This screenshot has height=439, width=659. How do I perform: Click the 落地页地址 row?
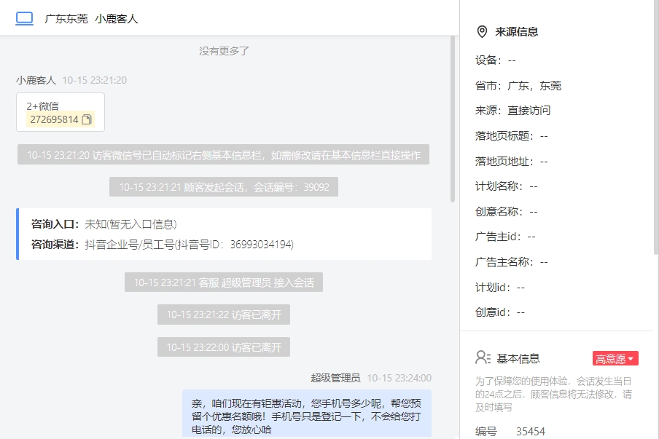(x=512, y=161)
